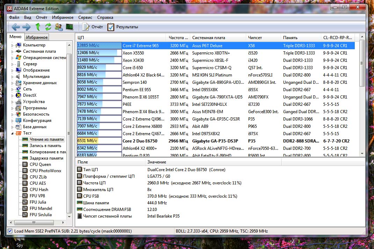Viewport: 374px width, 249px height.
Task: Collapse the Тест tree node
Action: click(13, 133)
